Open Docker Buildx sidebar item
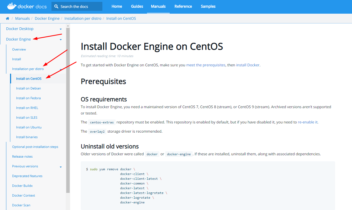352x210 pixels. (x=22, y=186)
